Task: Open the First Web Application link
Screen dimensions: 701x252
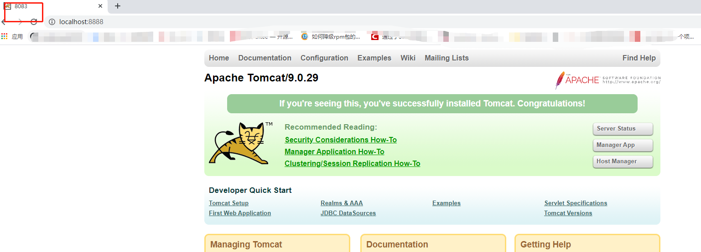Action: coord(240,213)
